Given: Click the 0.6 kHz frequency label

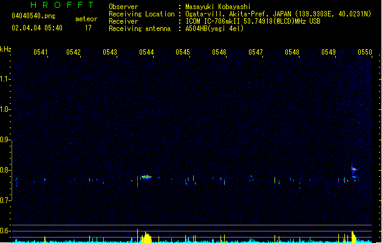Looking at the screenshot, I should (x=4, y=231).
